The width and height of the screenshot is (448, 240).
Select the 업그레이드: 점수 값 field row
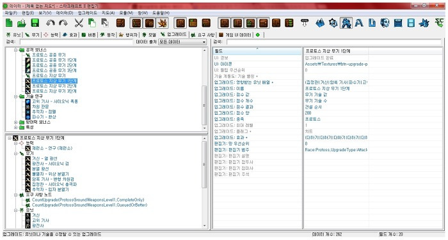(257, 94)
